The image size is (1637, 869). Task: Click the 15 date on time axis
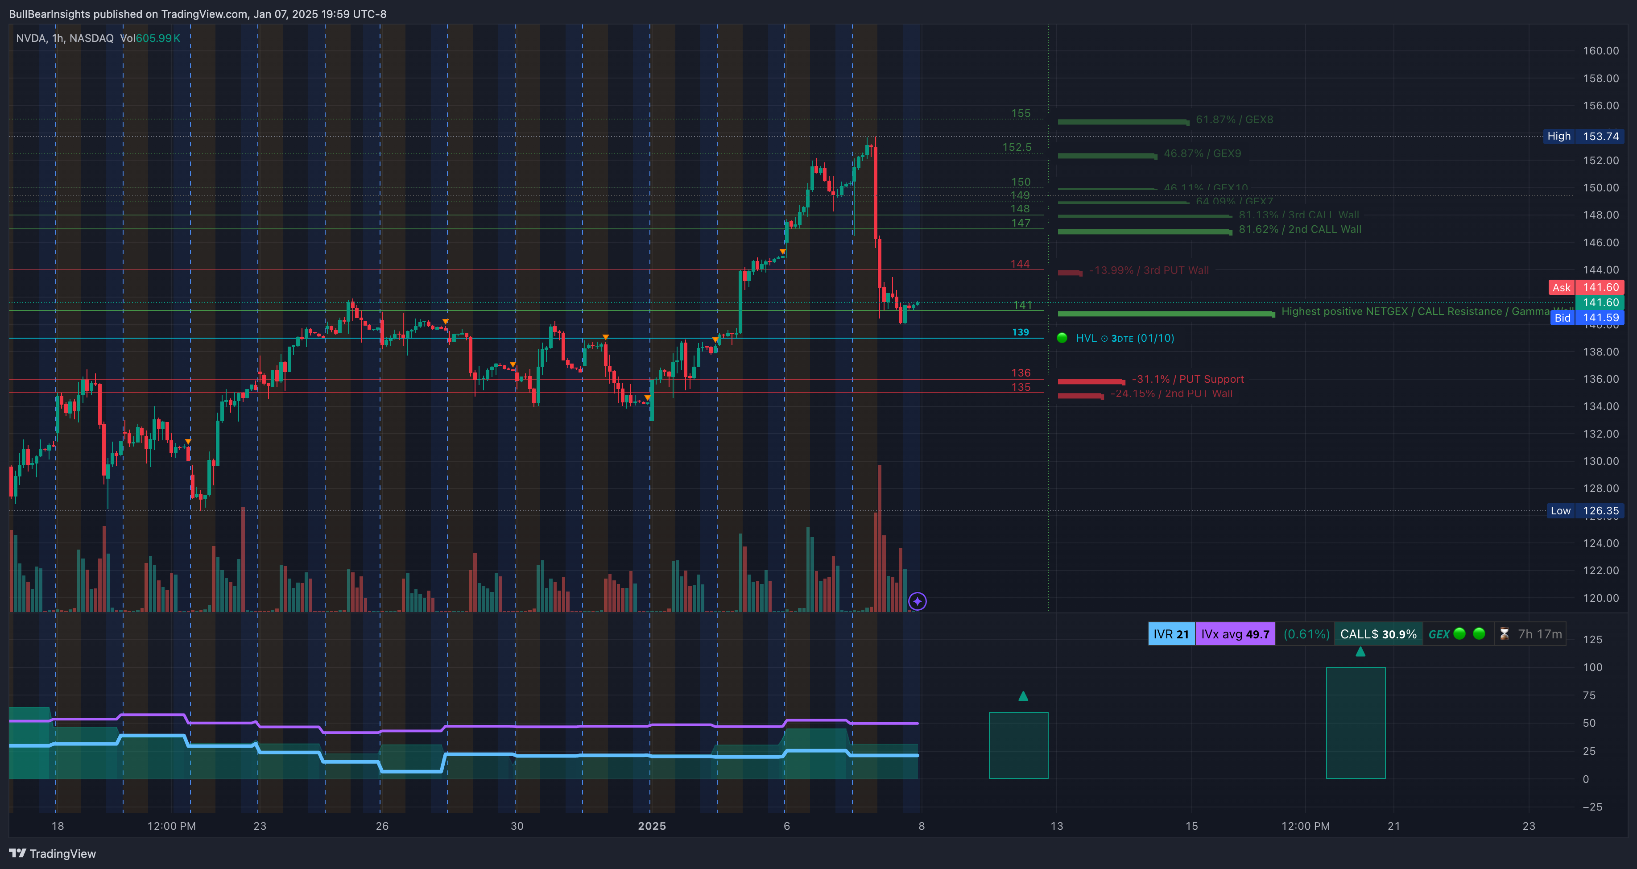point(1191,826)
